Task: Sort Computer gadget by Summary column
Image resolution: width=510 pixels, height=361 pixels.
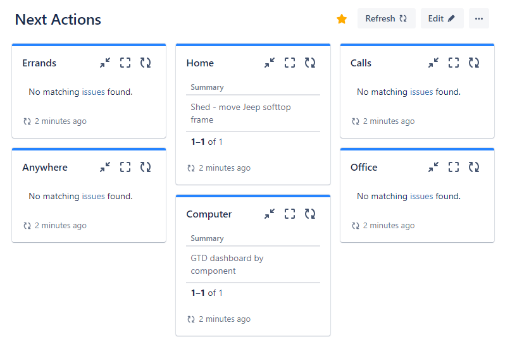Action: (207, 238)
